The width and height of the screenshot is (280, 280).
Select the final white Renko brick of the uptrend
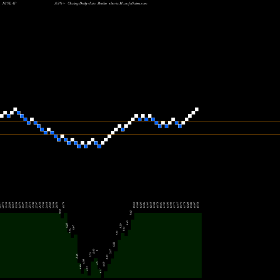pos(197,109)
